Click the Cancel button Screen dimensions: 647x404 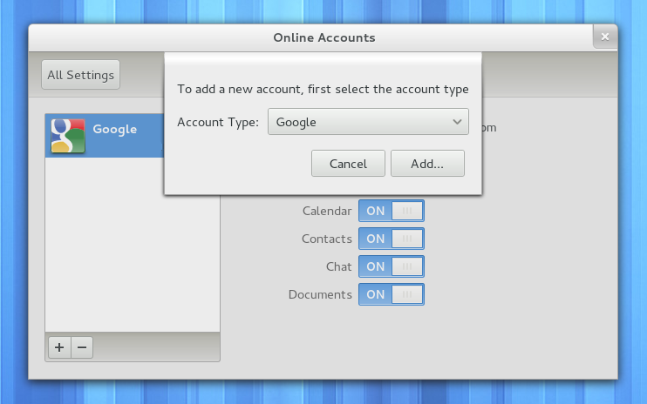point(348,164)
